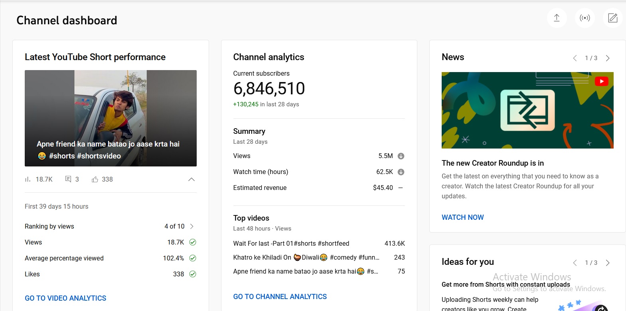Click the down arrow icon beside Views 5.5M
The height and width of the screenshot is (311, 626).
click(401, 156)
